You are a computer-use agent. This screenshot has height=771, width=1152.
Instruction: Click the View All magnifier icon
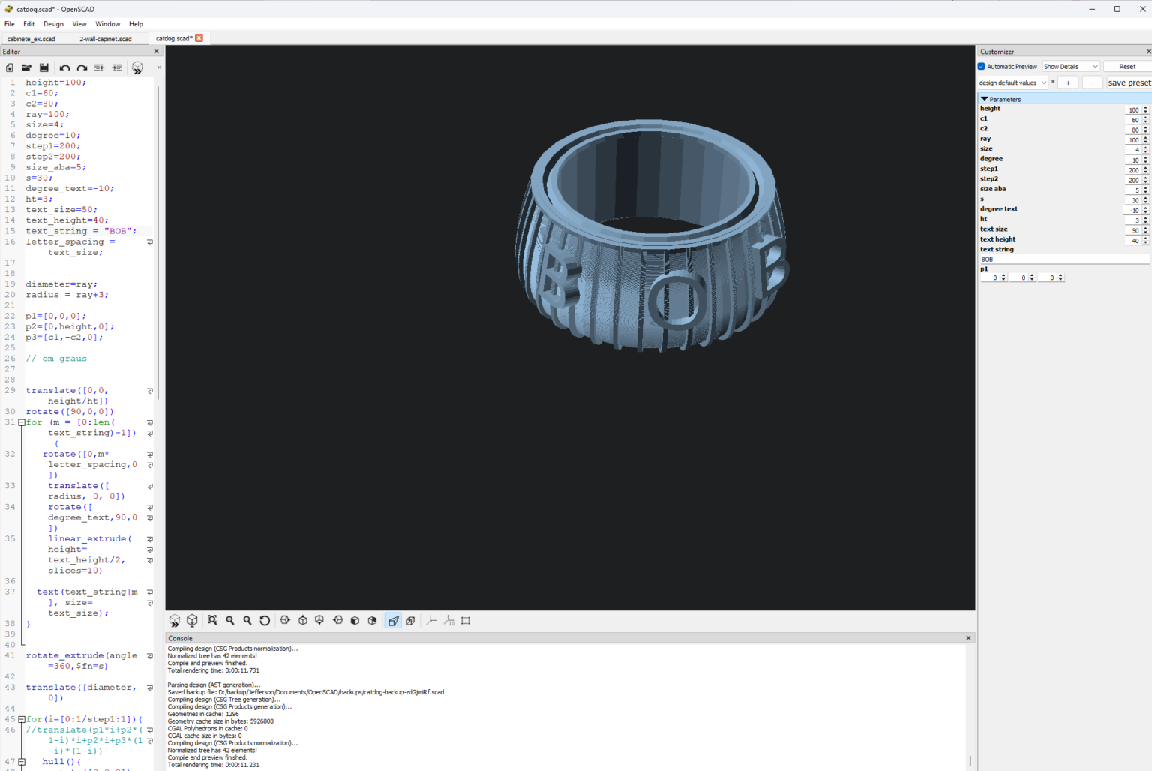point(212,621)
